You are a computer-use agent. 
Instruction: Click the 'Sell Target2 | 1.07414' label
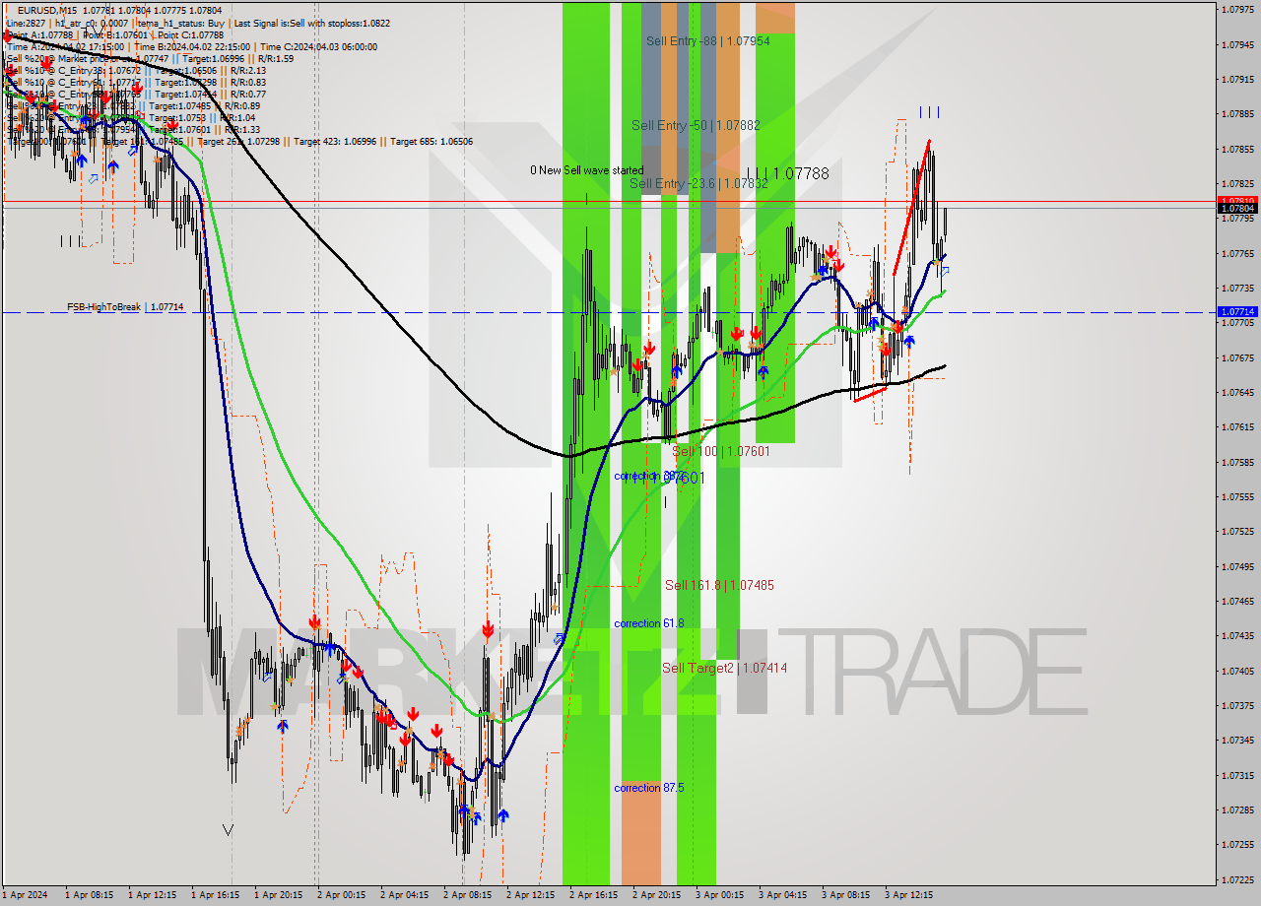724,668
